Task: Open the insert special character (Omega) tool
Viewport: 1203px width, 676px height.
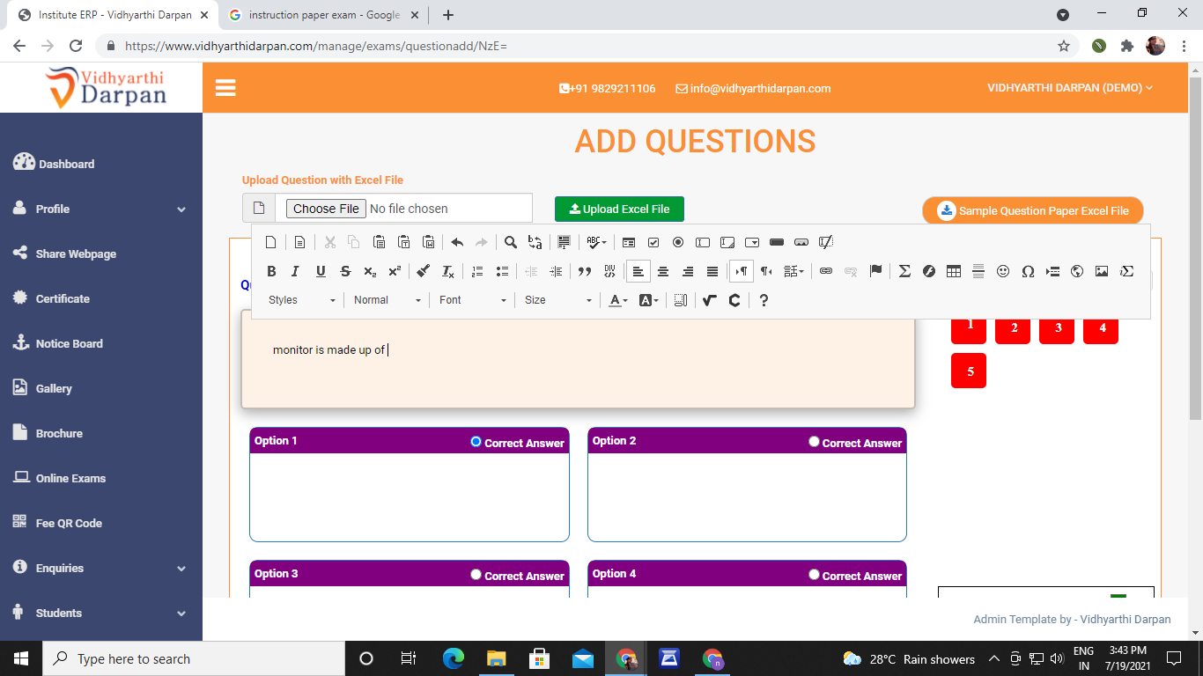Action: pos(1027,271)
